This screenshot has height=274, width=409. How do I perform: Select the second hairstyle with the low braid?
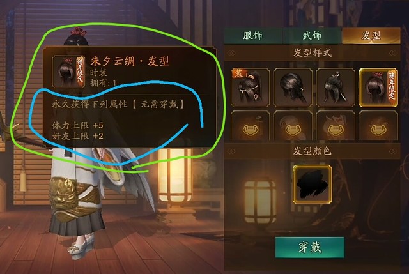[293, 88]
